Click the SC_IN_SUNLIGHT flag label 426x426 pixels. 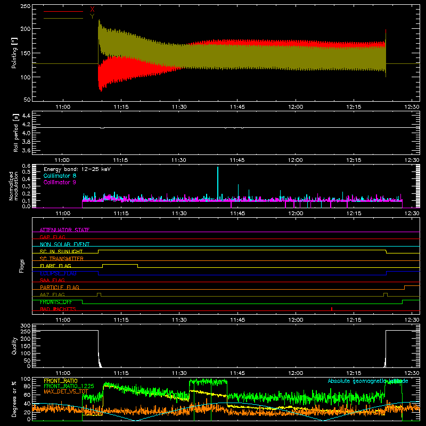pos(61,251)
